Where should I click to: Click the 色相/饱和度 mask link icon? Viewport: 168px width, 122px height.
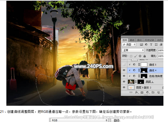(x=139, y=76)
